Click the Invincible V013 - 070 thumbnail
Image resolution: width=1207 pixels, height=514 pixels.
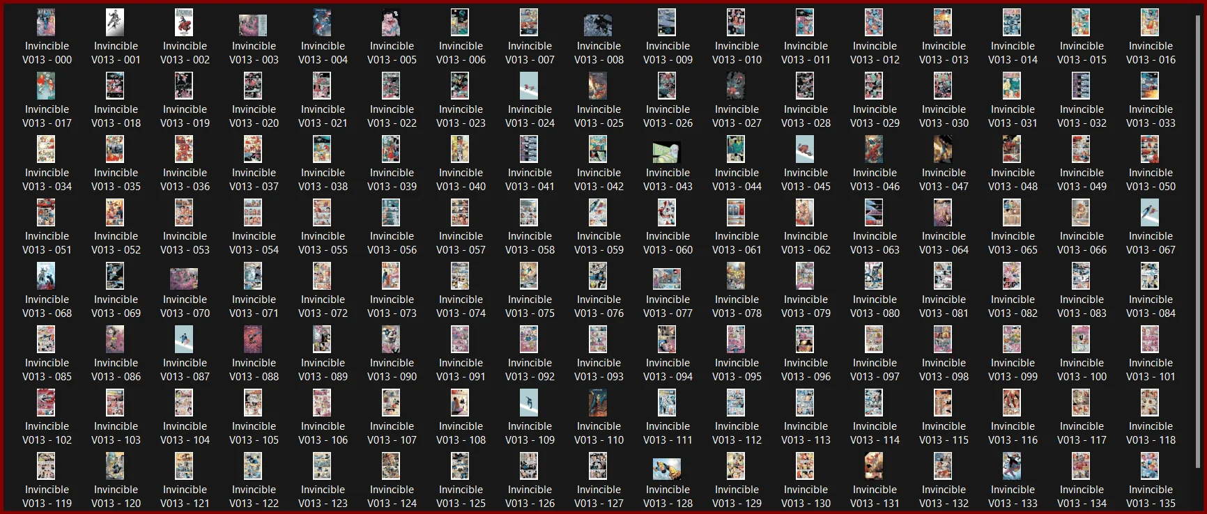click(x=184, y=279)
